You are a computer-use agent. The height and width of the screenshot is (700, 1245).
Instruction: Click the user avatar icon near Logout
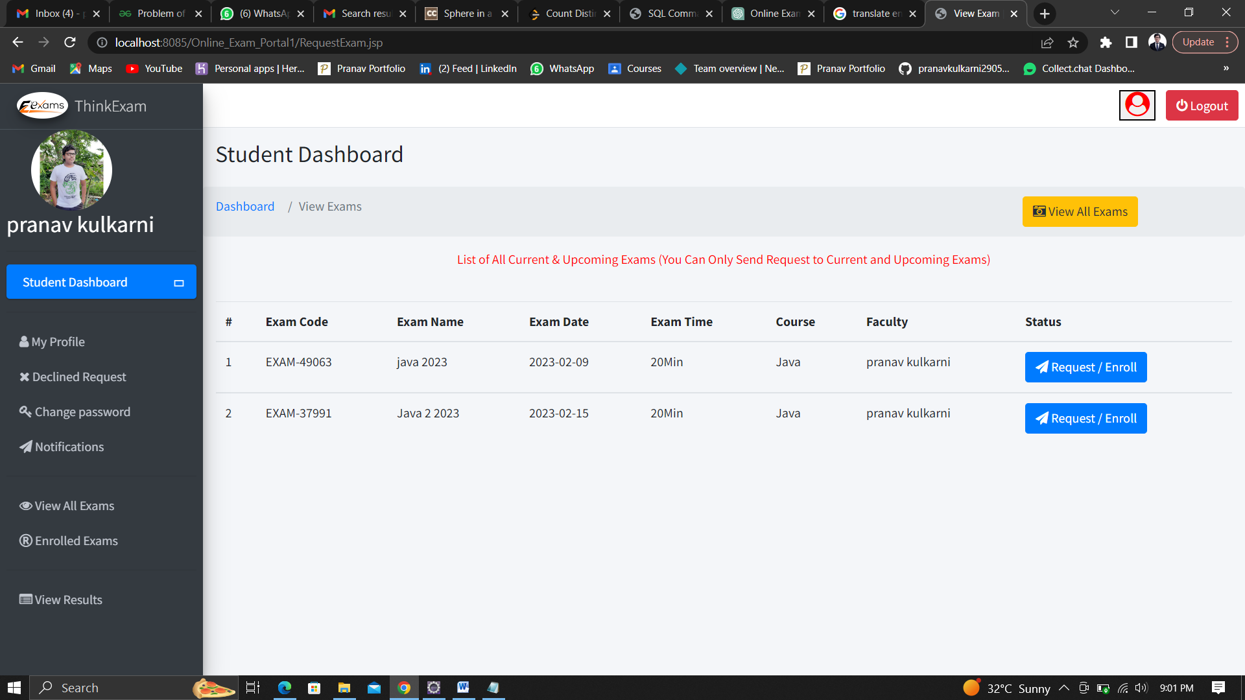point(1137,105)
